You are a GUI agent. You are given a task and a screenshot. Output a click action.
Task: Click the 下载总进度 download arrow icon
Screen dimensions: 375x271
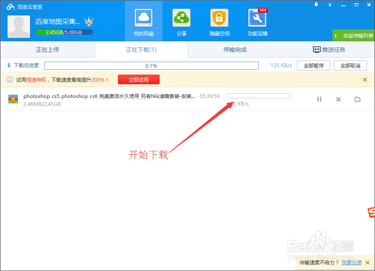tap(9, 65)
